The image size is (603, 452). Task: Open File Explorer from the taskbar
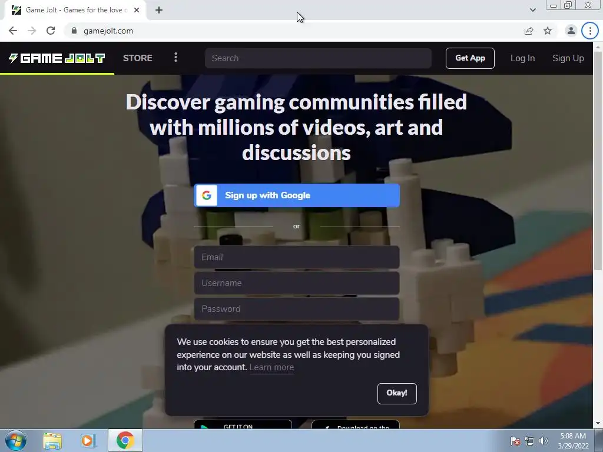pyautogui.click(x=52, y=440)
